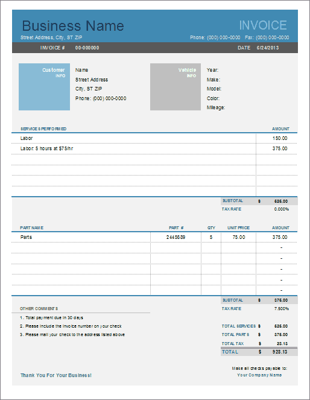The width and height of the screenshot is (310, 400).
Task: Click the 7.500% parts tax rate
Action: [x=282, y=309]
